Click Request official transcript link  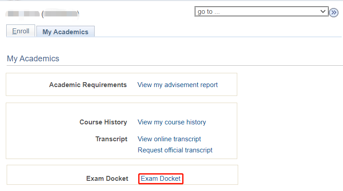click(175, 150)
